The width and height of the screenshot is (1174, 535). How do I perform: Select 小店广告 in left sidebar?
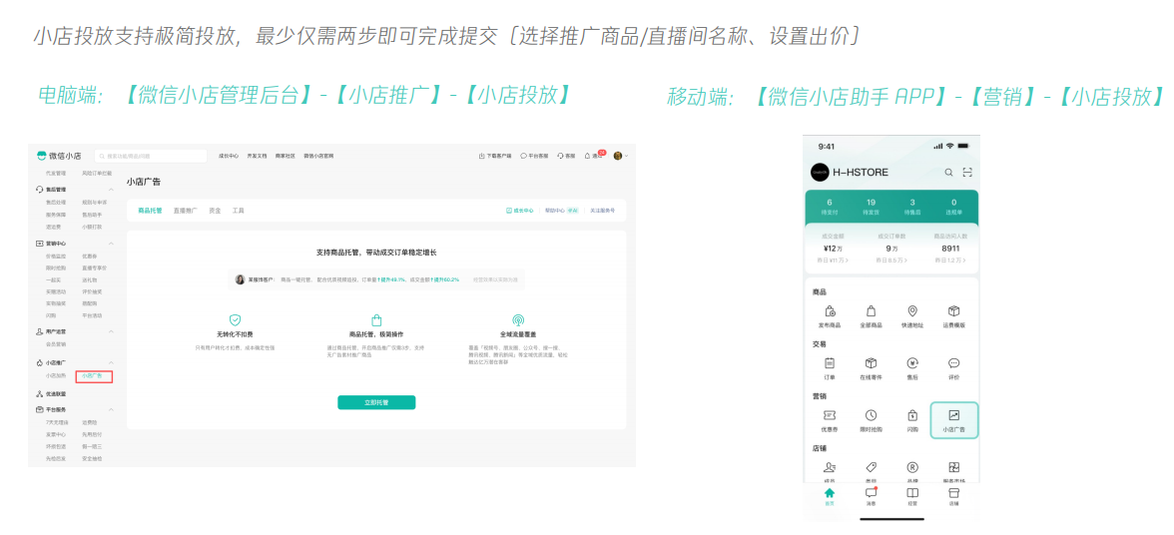(x=93, y=375)
